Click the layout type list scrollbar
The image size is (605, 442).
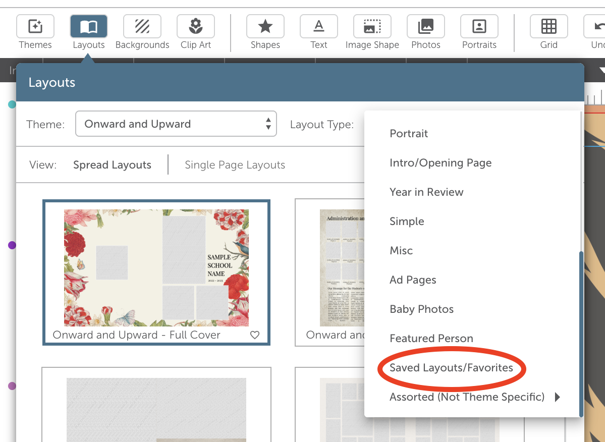click(581, 334)
